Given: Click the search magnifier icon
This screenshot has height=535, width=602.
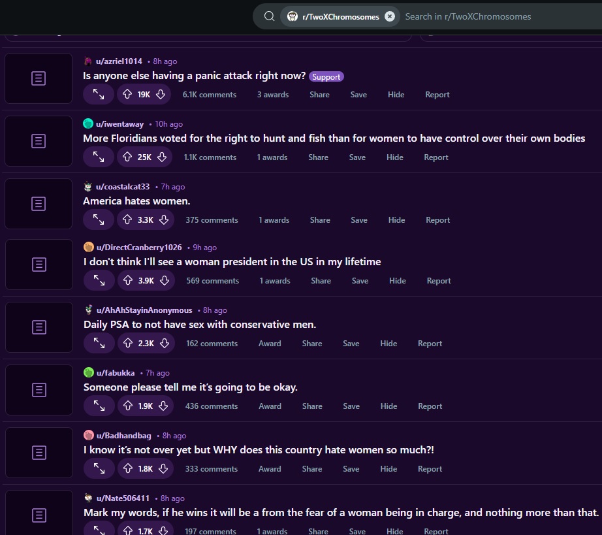Looking at the screenshot, I should pyautogui.click(x=270, y=16).
